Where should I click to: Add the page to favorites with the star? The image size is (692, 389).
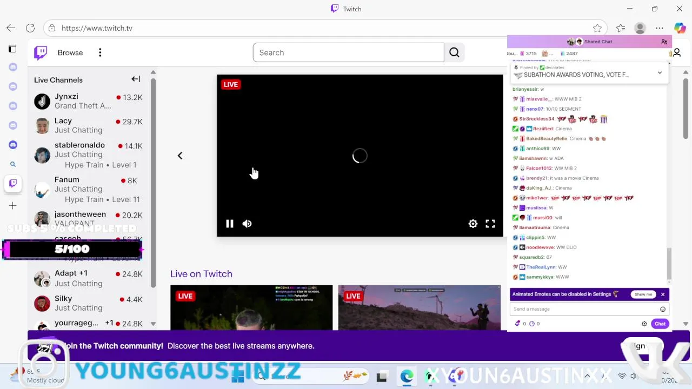tap(597, 28)
